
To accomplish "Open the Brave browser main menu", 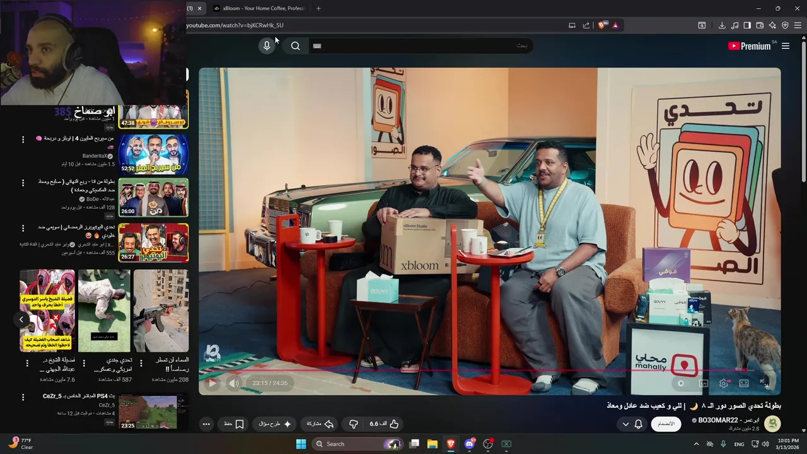I will pyautogui.click(x=798, y=25).
